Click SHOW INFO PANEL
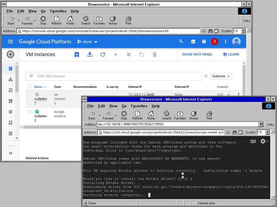Image resolution: width=277 pixels, height=207 pixels. [197, 54]
